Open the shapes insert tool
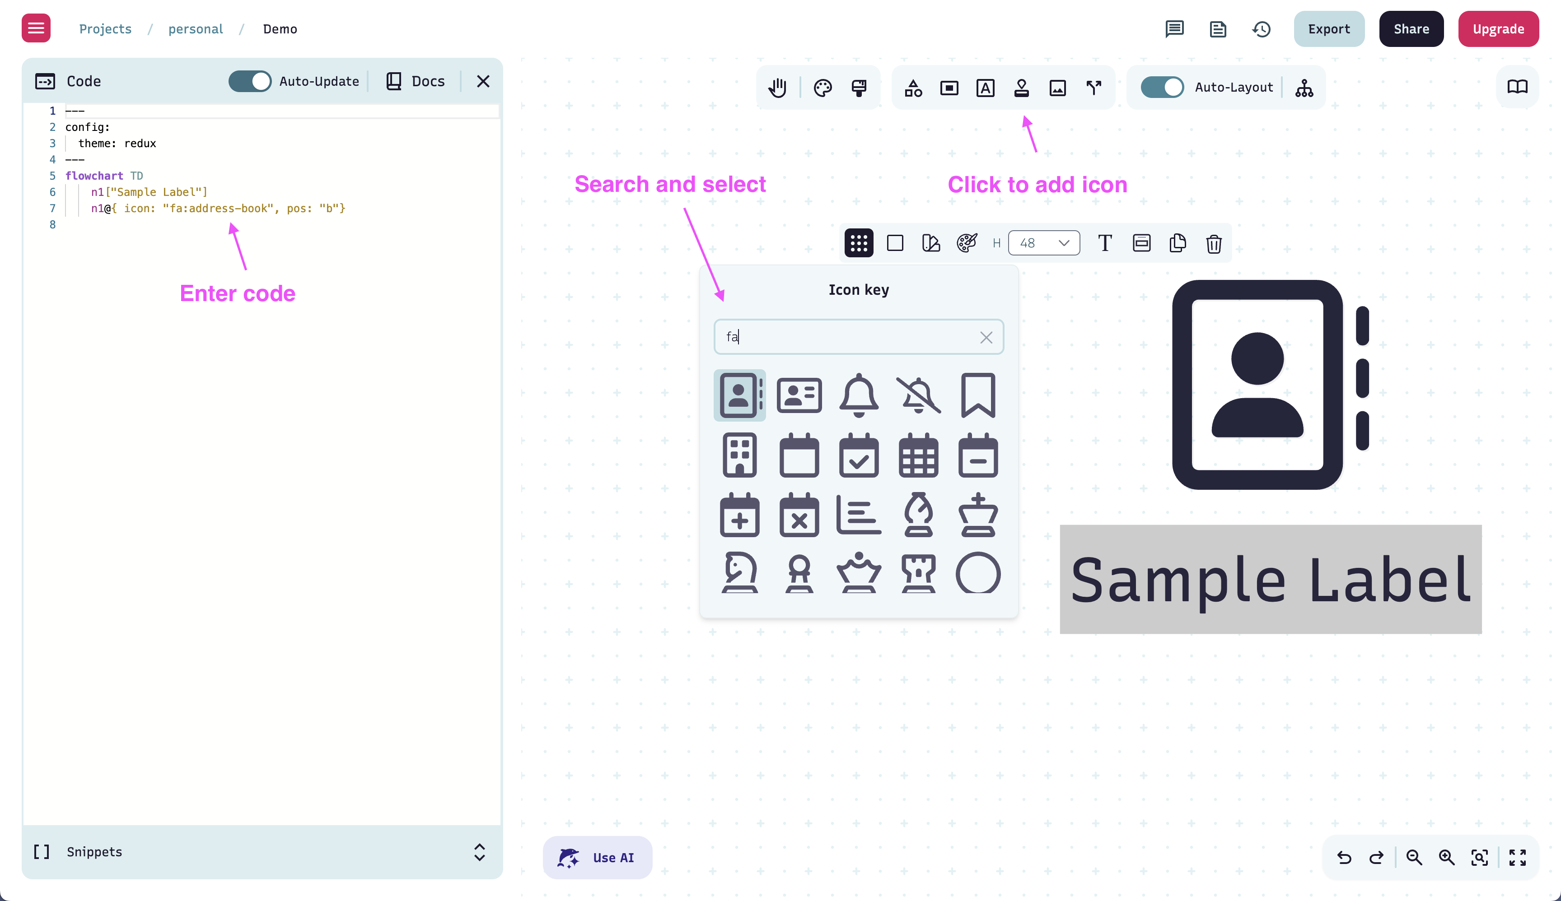1561x901 pixels. [x=914, y=87]
